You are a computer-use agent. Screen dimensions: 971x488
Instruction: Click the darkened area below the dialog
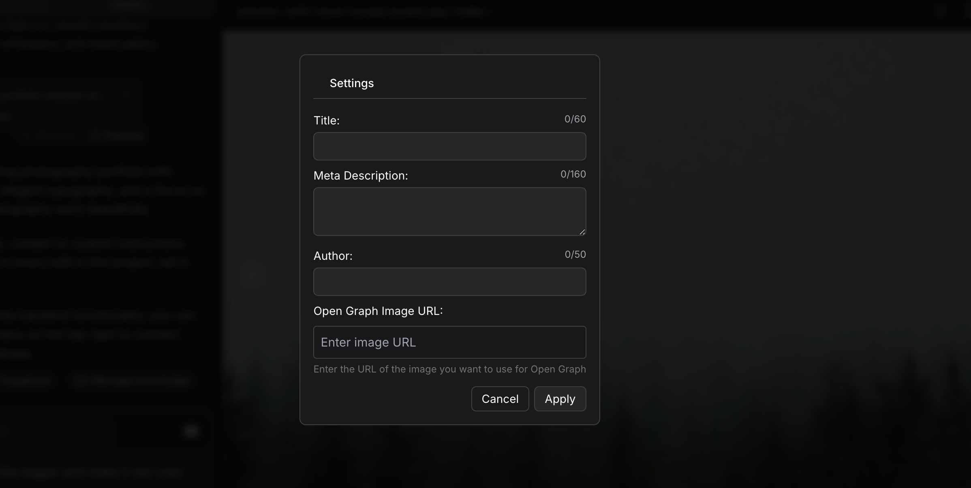click(x=449, y=458)
